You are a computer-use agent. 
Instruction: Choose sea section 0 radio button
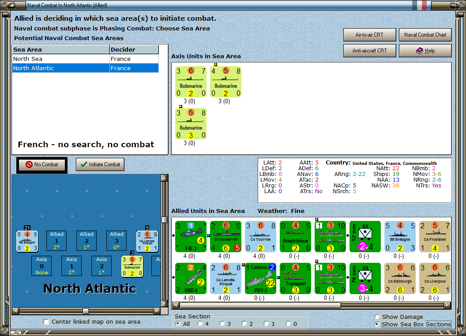click(x=288, y=324)
